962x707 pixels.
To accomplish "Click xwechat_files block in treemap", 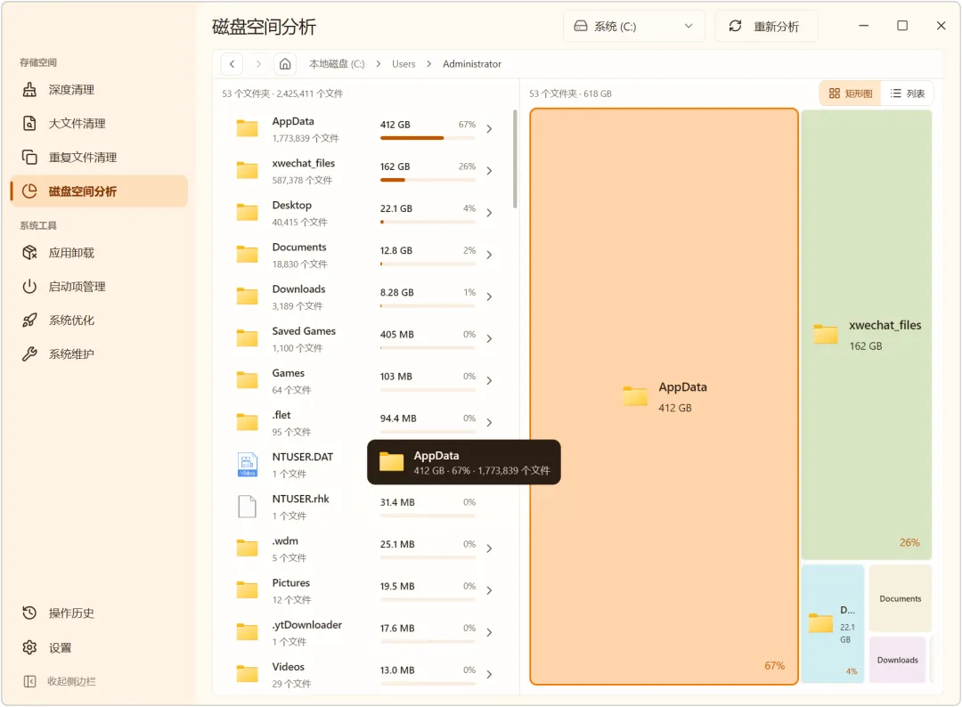I will point(867,335).
